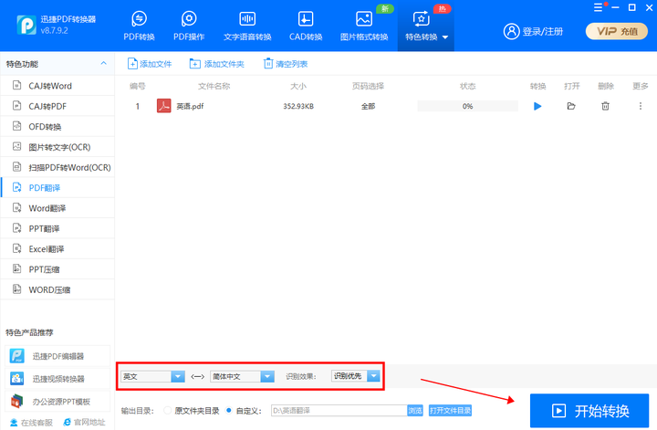Click the 浏览 browse button
This screenshot has height=430, width=657.
pyautogui.click(x=415, y=410)
